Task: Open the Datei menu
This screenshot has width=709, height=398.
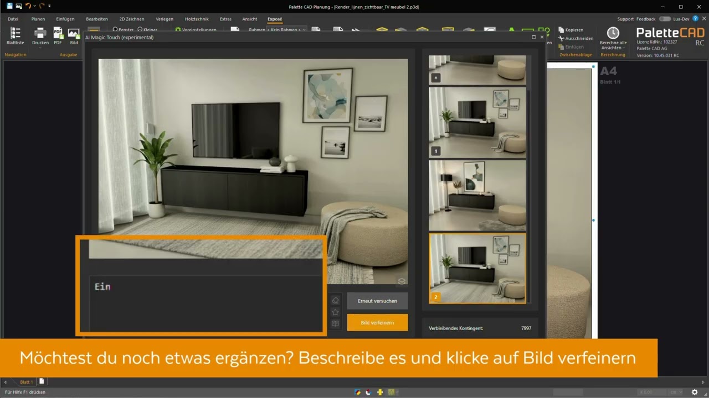Action: (x=13, y=19)
